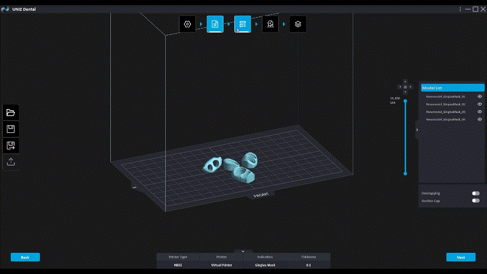Collapse the Model List side panel arrow
The width and height of the screenshot is (487, 274).
[417, 130]
